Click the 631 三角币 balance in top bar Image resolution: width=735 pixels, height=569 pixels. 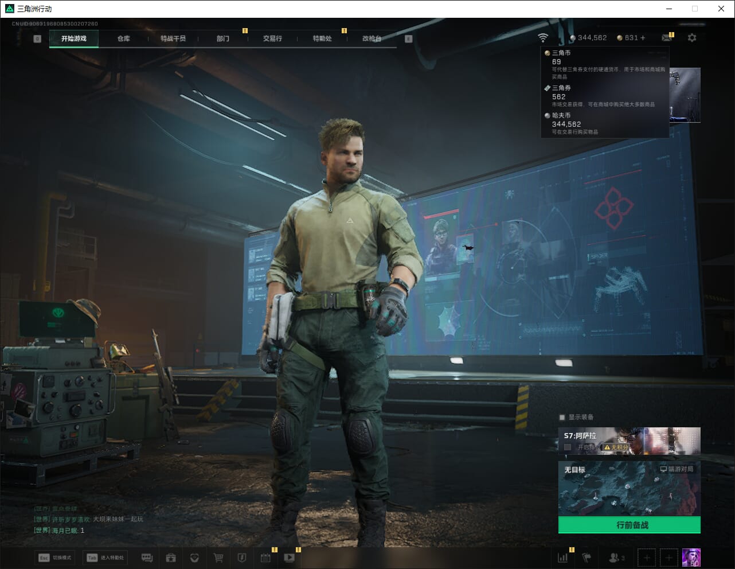[627, 38]
